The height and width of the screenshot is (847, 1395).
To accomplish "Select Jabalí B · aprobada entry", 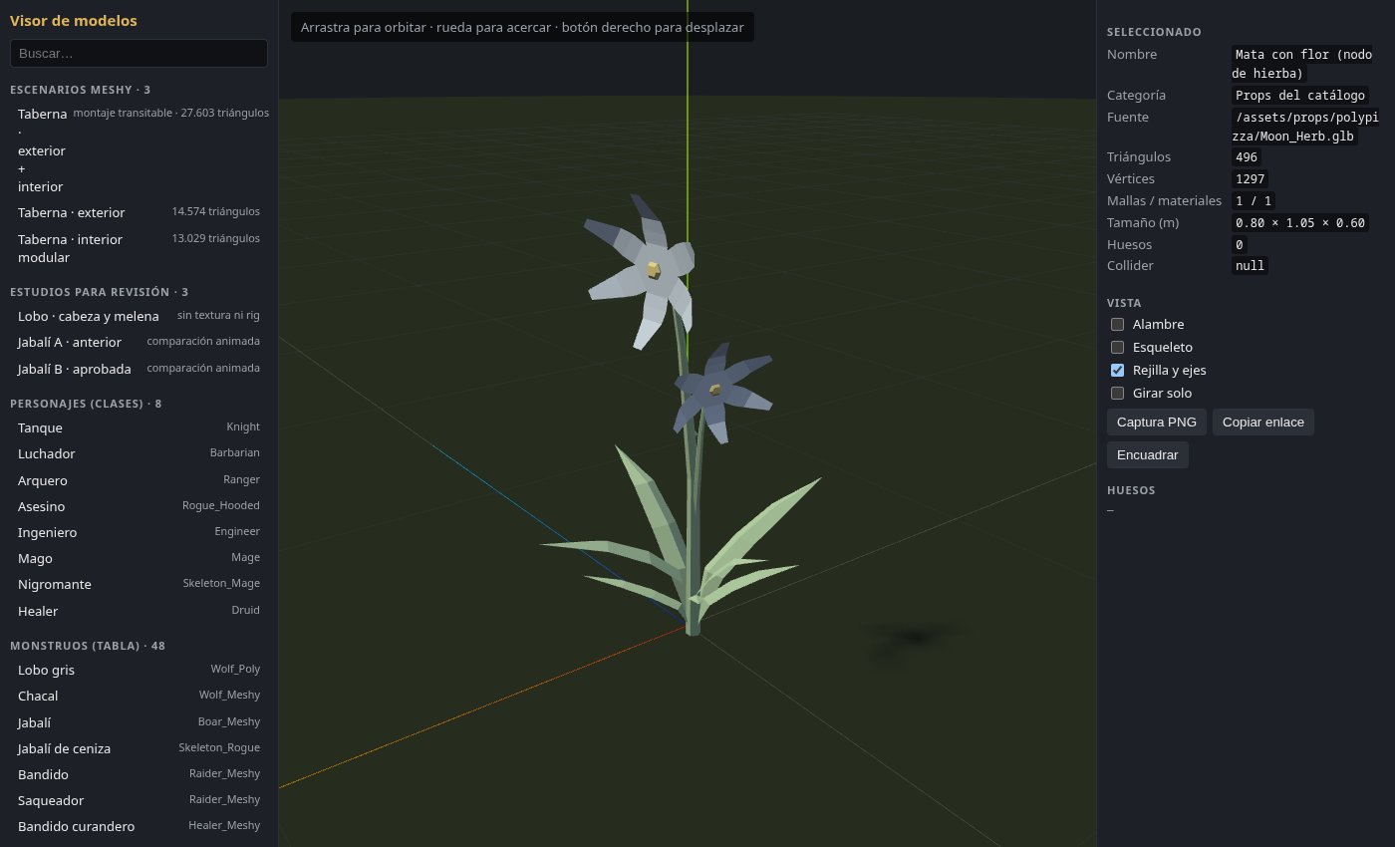I will [x=139, y=369].
